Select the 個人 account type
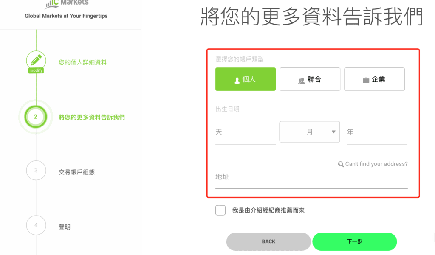Image resolution: width=435 pixels, height=255 pixels. click(x=246, y=79)
